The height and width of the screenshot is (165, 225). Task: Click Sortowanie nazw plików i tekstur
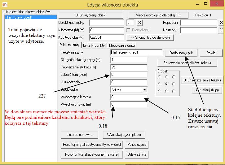pos(187,63)
